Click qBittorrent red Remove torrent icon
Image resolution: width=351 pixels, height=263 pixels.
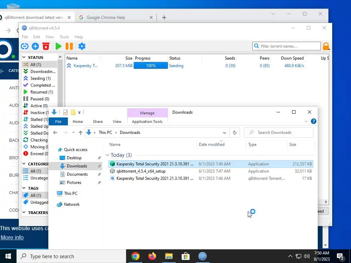[x=46, y=46]
